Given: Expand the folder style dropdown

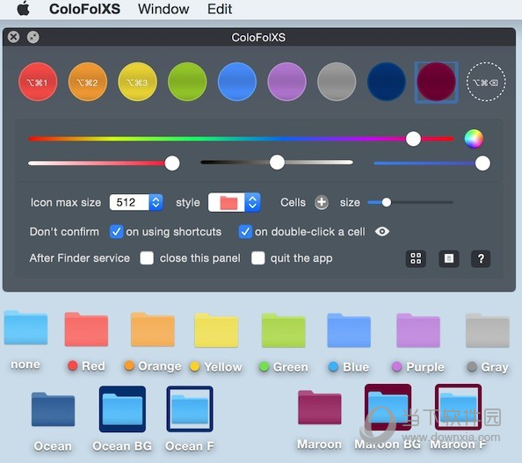Looking at the screenshot, I should (x=252, y=202).
